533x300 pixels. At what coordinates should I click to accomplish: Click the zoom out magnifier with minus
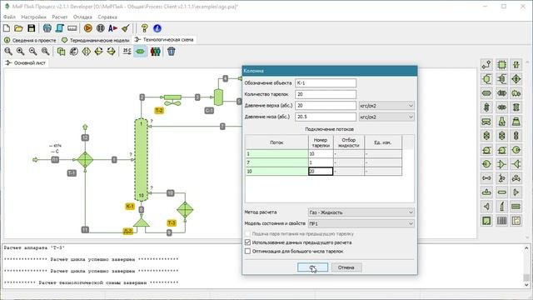pyautogui.click(x=33, y=52)
